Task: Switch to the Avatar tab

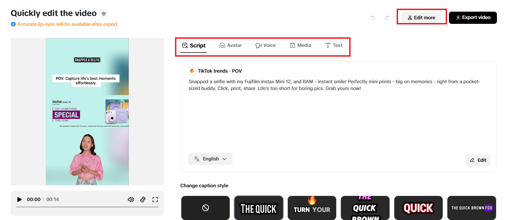Action: [231, 45]
